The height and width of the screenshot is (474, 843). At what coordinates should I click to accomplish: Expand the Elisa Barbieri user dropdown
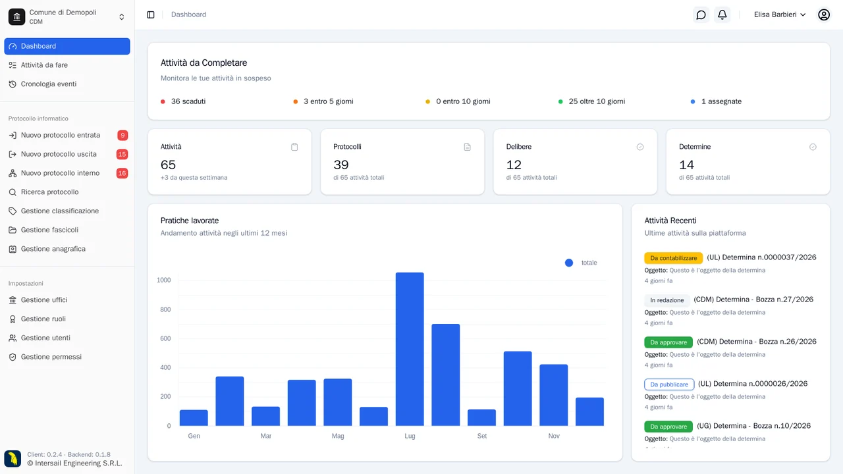click(780, 14)
